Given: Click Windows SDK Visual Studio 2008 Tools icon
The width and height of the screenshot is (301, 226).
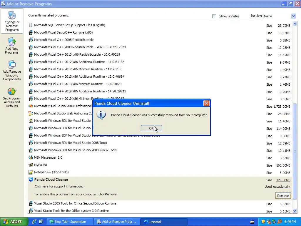Looking at the screenshot, I should coord(31,143).
